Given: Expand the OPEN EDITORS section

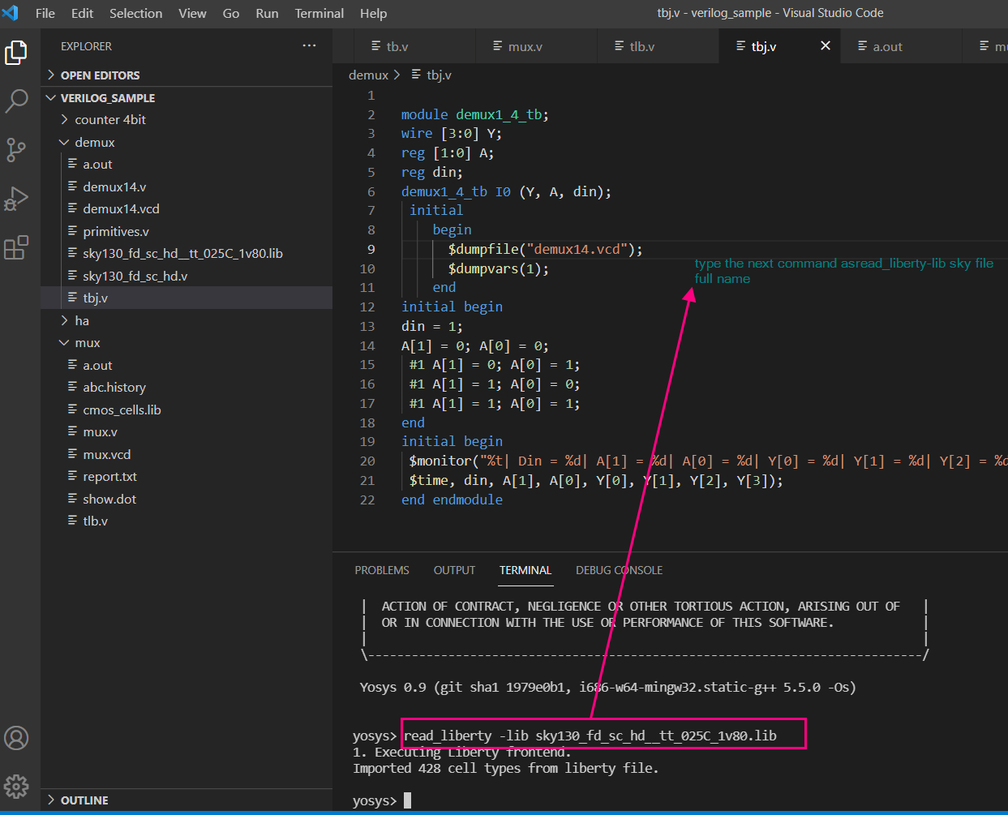Looking at the screenshot, I should (187, 75).
